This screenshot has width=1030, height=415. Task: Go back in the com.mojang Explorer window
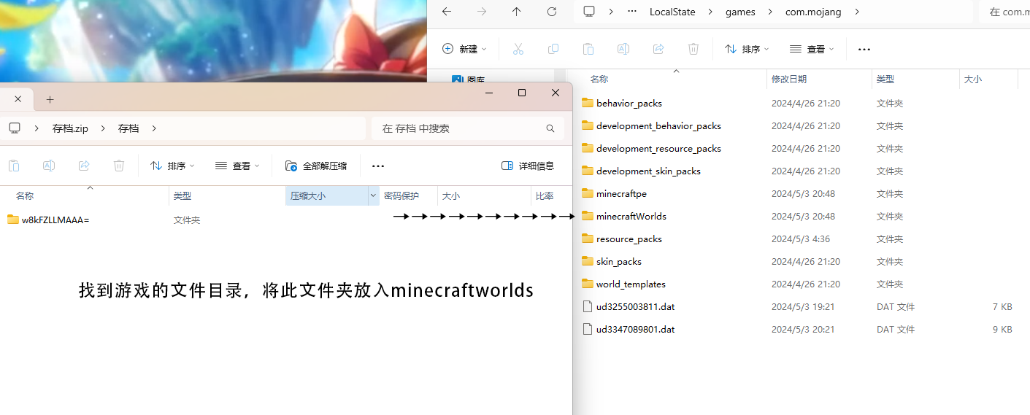tap(447, 12)
